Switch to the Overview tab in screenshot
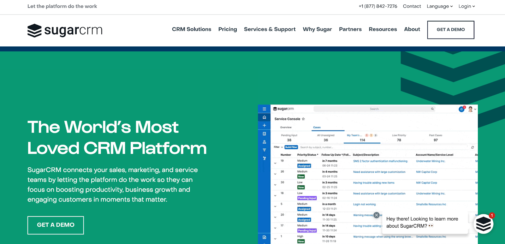 (286, 127)
